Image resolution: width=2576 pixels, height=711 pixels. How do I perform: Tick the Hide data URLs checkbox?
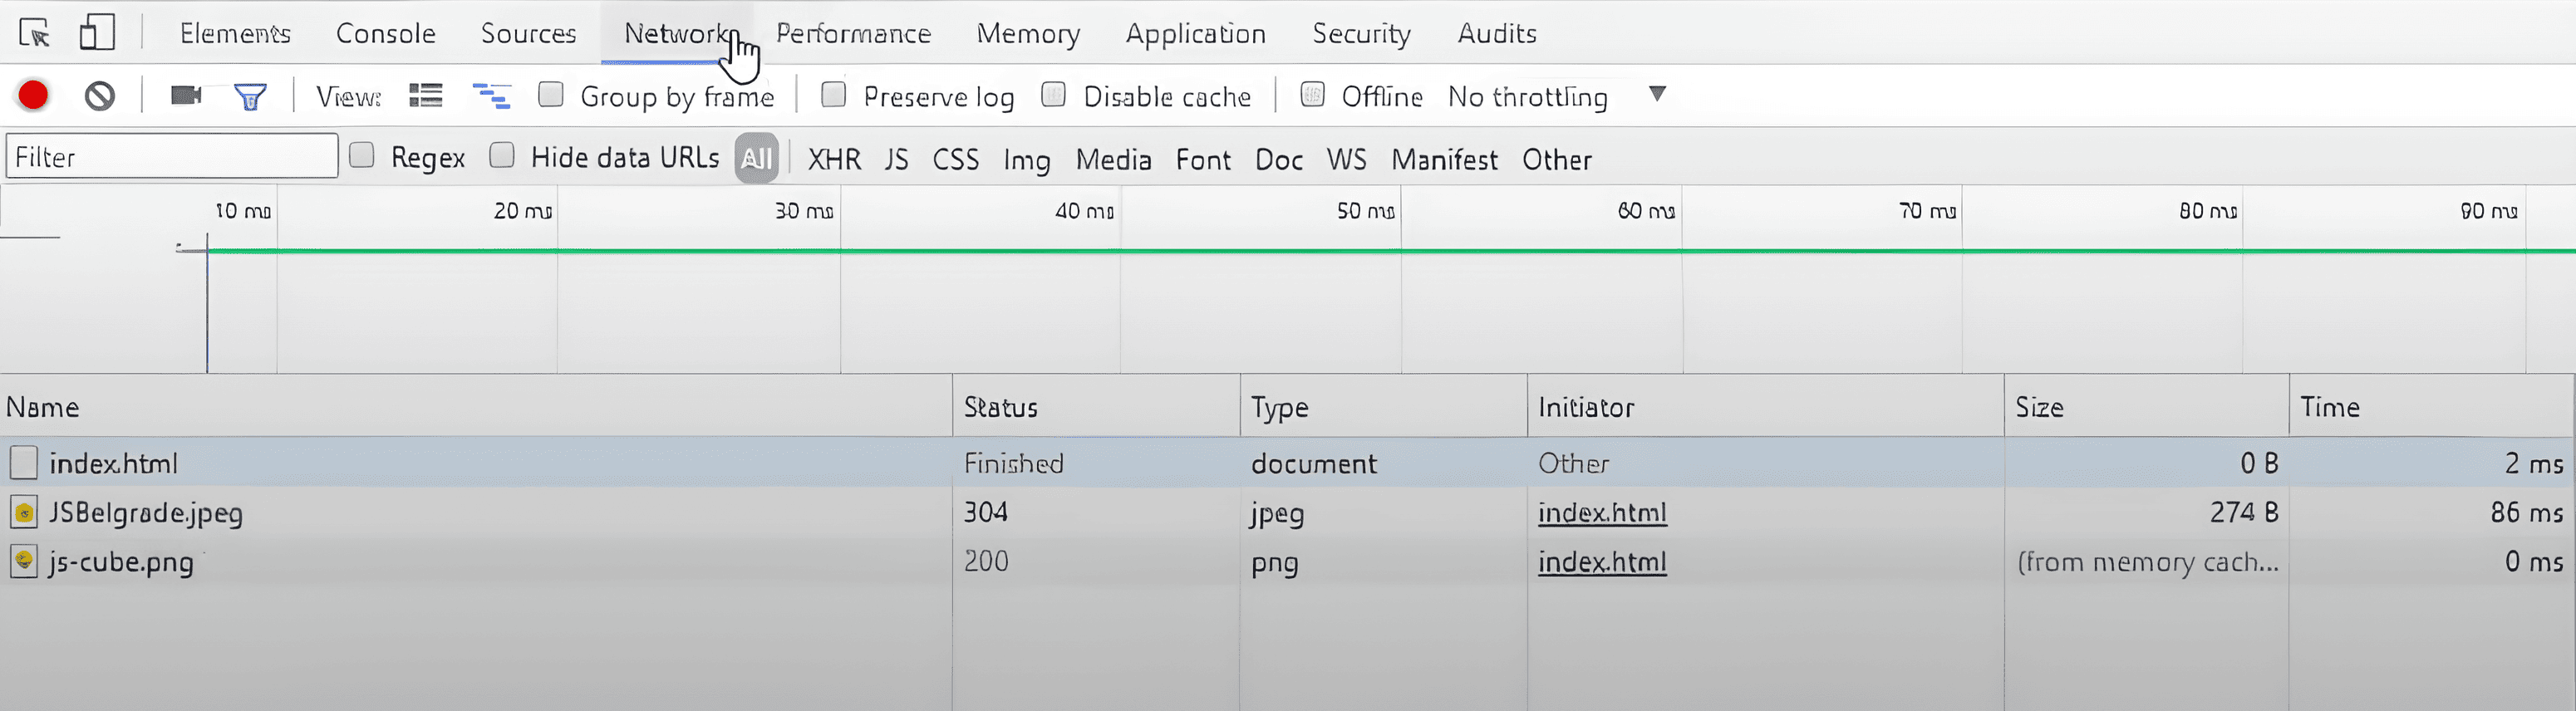click(502, 156)
